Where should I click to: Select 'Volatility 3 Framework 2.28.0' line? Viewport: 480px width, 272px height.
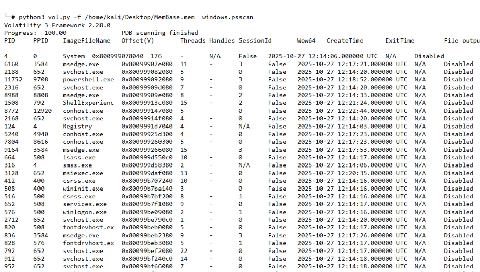coord(57,25)
